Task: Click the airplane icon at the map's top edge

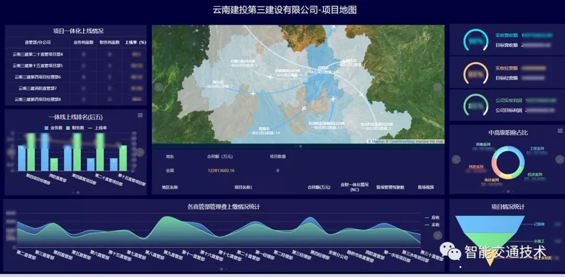Action: click(333, 26)
